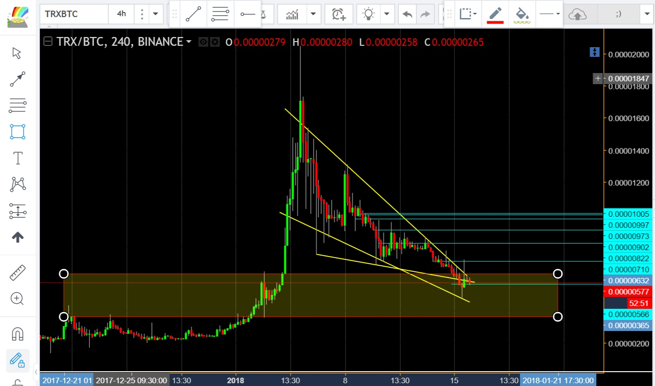655x386 pixels.
Task: Hide TRX/BTC series using eye icon
Action: coord(203,42)
